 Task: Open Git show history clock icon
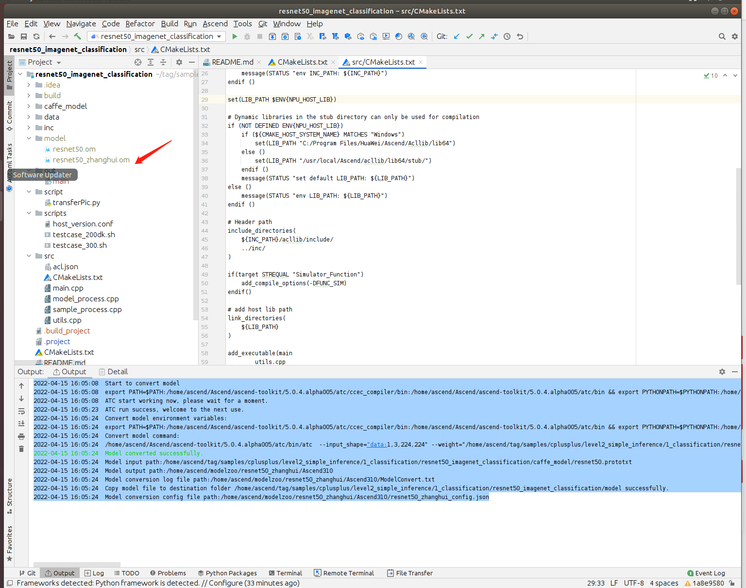click(x=507, y=36)
